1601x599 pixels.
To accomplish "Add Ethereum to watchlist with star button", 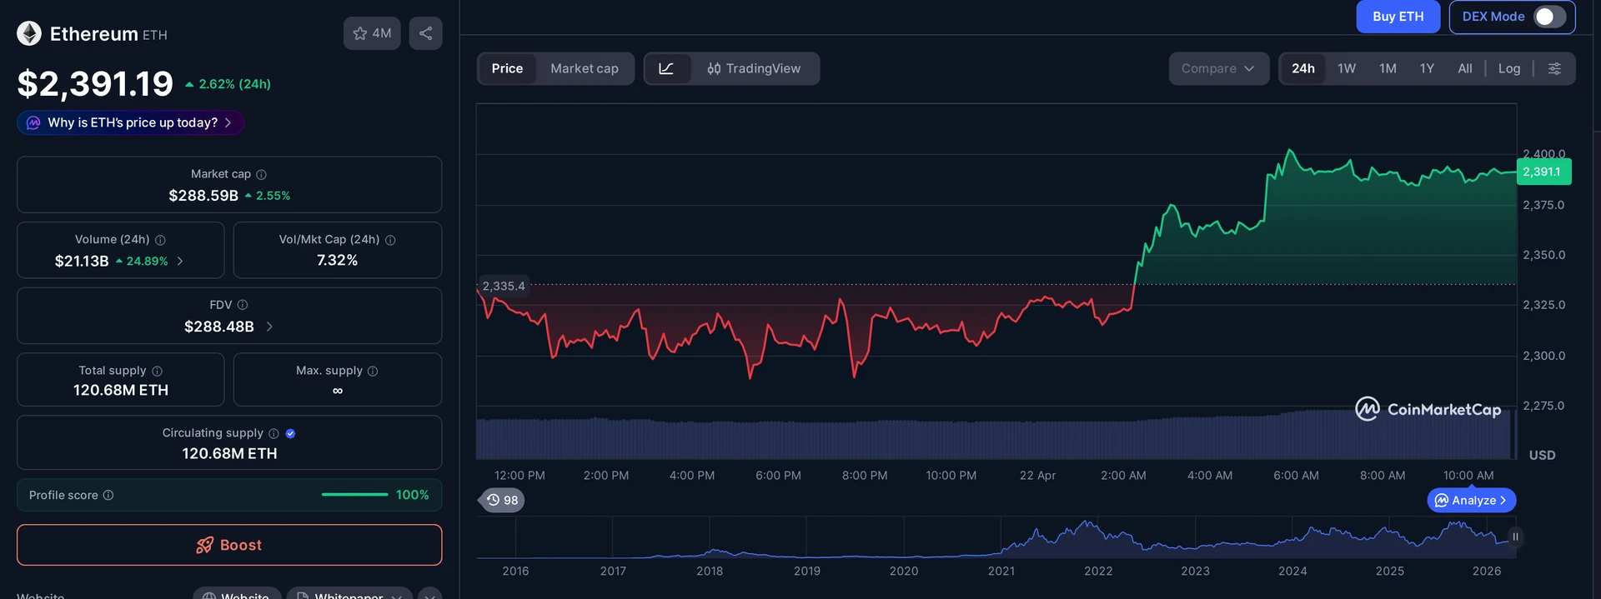I will pyautogui.click(x=372, y=33).
